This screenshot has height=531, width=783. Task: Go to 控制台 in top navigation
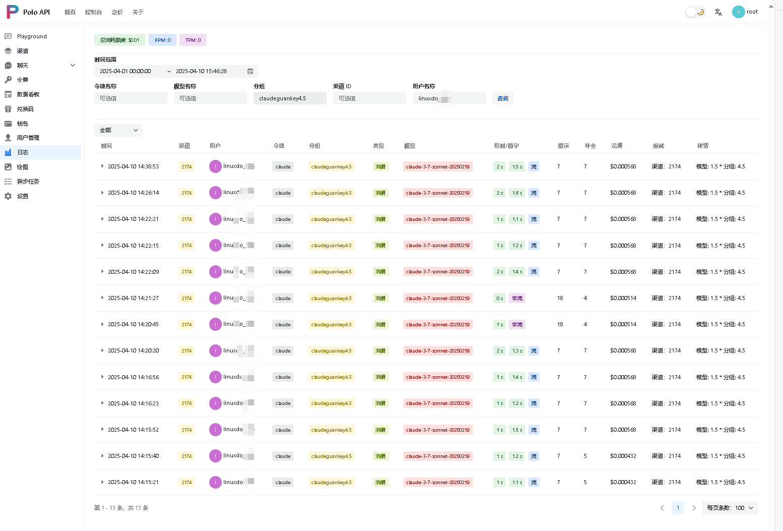click(93, 12)
